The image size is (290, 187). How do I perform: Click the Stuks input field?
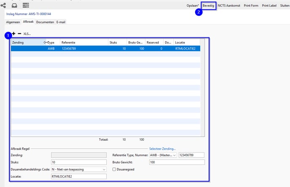coord(79,162)
